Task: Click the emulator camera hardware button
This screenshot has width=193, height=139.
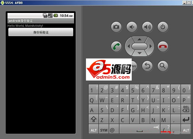Action: [x=116, y=27]
